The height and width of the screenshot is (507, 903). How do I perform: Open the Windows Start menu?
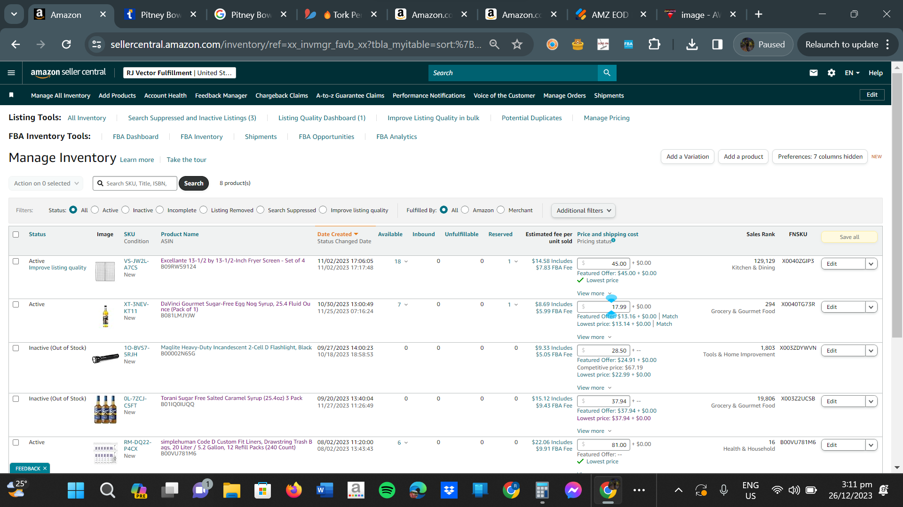[x=76, y=490]
